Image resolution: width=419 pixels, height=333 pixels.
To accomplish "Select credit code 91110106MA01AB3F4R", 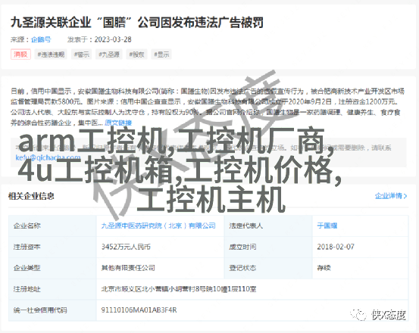I will click(139, 310).
